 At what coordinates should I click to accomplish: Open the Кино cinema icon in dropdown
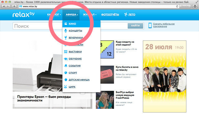click(x=66, y=24)
